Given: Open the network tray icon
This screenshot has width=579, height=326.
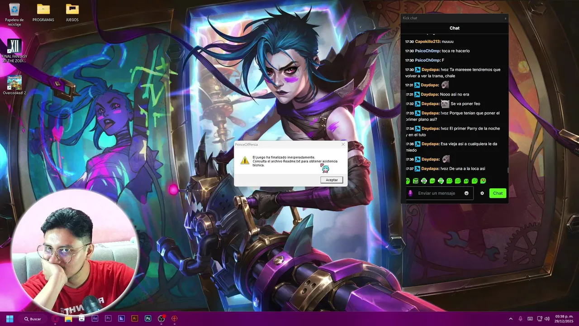Looking at the screenshot, I should coord(539,319).
